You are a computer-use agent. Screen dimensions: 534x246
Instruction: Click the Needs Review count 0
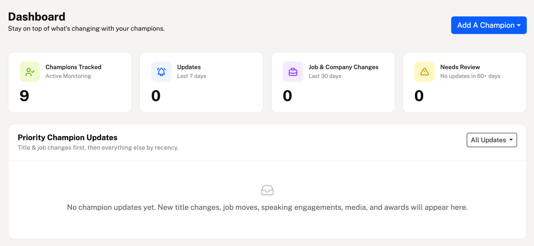pos(419,96)
